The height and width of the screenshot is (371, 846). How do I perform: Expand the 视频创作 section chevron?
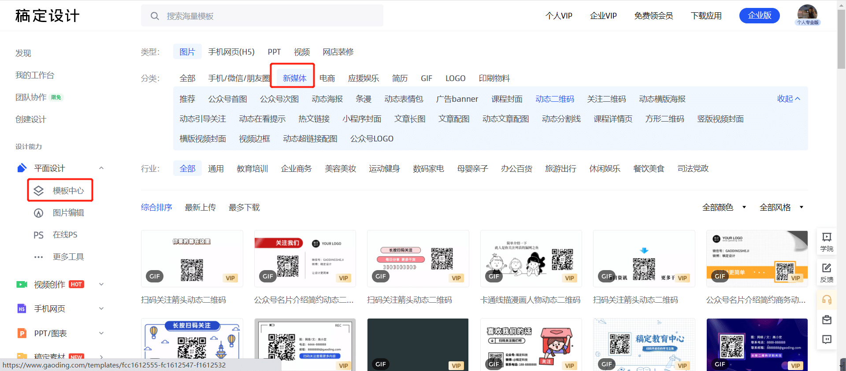(x=101, y=284)
